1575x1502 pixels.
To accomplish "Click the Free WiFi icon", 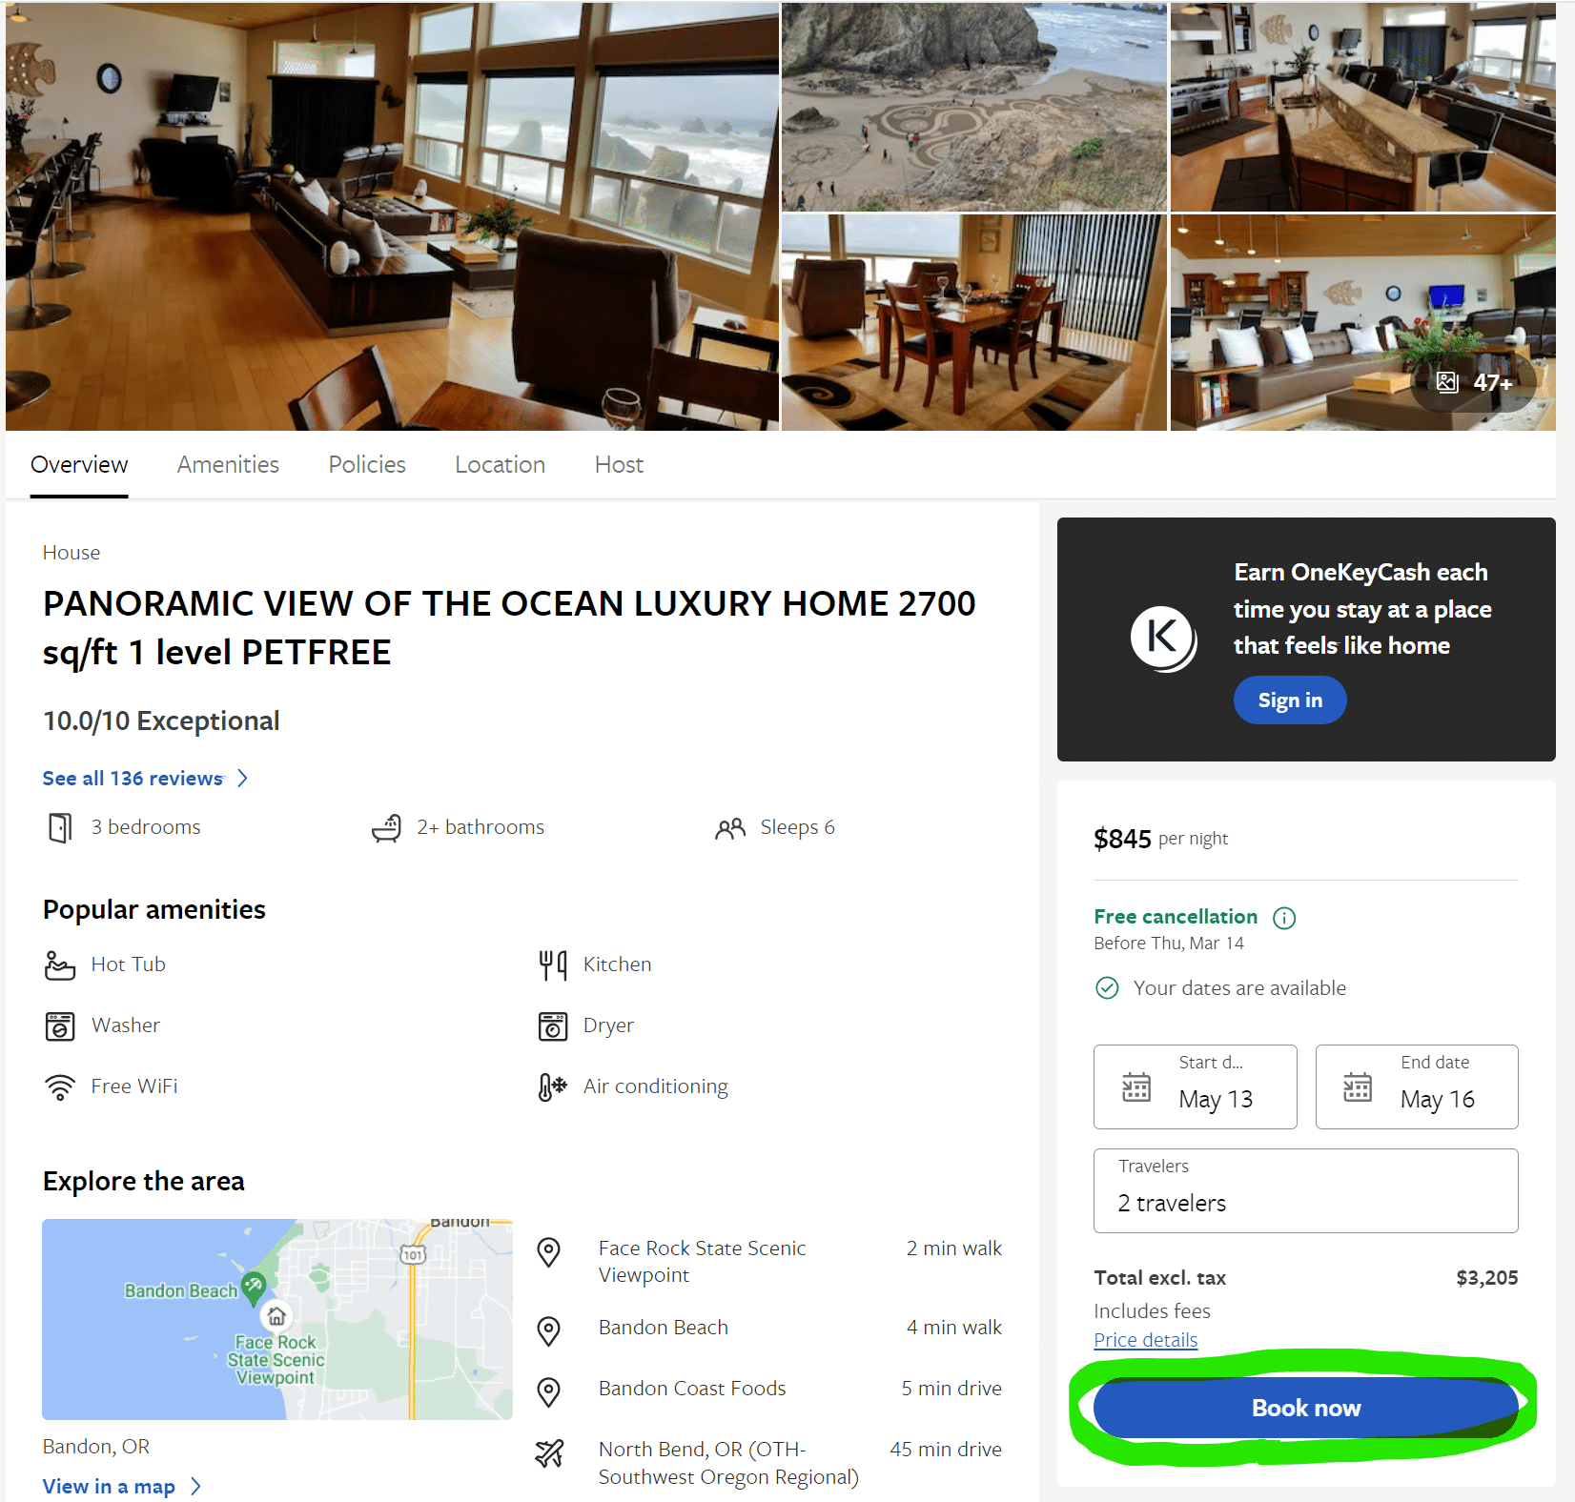I will click(60, 1086).
